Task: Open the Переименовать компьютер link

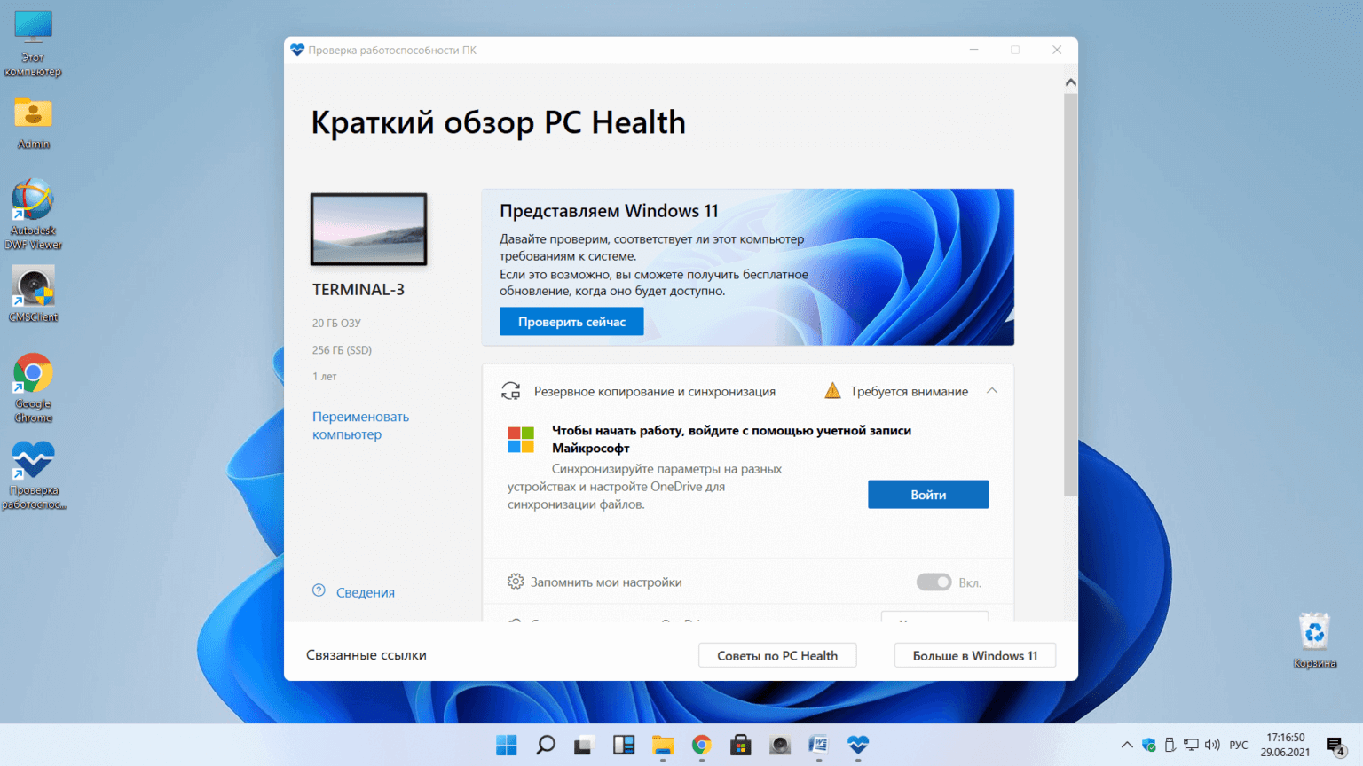Action: tap(360, 426)
